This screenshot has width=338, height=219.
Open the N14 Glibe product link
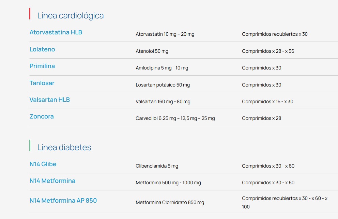click(43, 164)
